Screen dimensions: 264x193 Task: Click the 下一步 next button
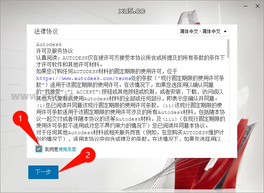pyautogui.click(x=43, y=172)
